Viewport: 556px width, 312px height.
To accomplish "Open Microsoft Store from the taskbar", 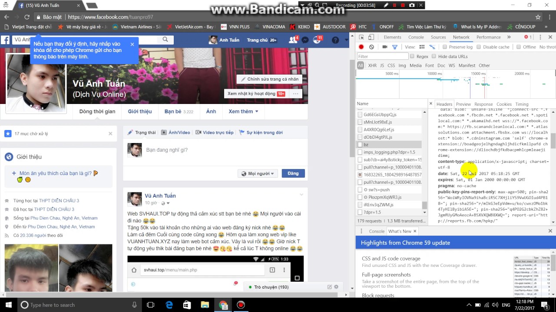I will point(187,305).
